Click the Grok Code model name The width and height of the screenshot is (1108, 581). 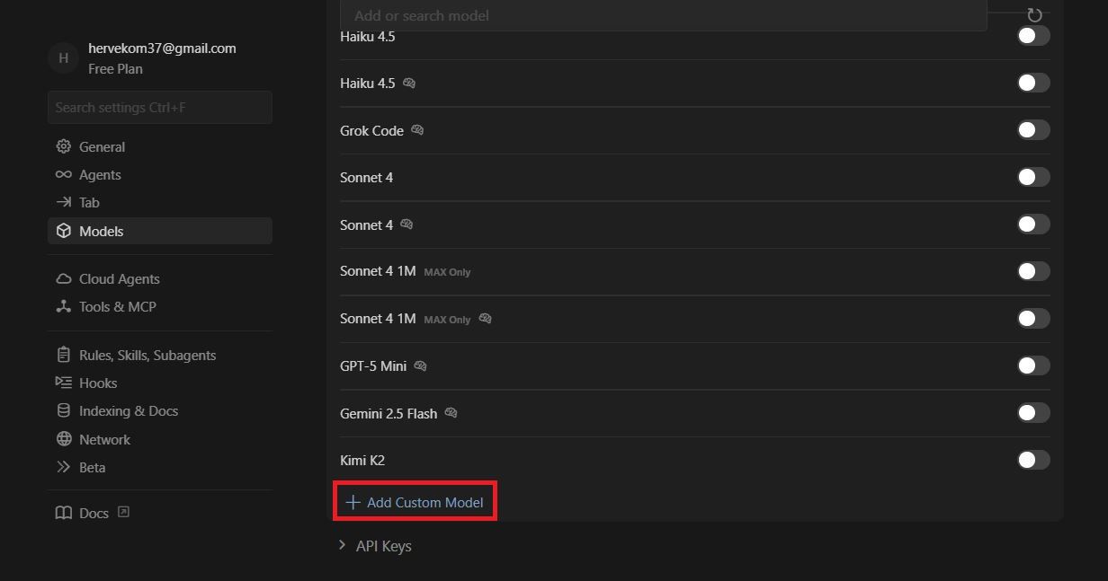pyautogui.click(x=371, y=130)
